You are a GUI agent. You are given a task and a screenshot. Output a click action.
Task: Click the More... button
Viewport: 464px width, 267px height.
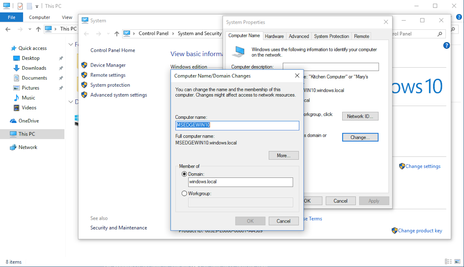pos(284,155)
